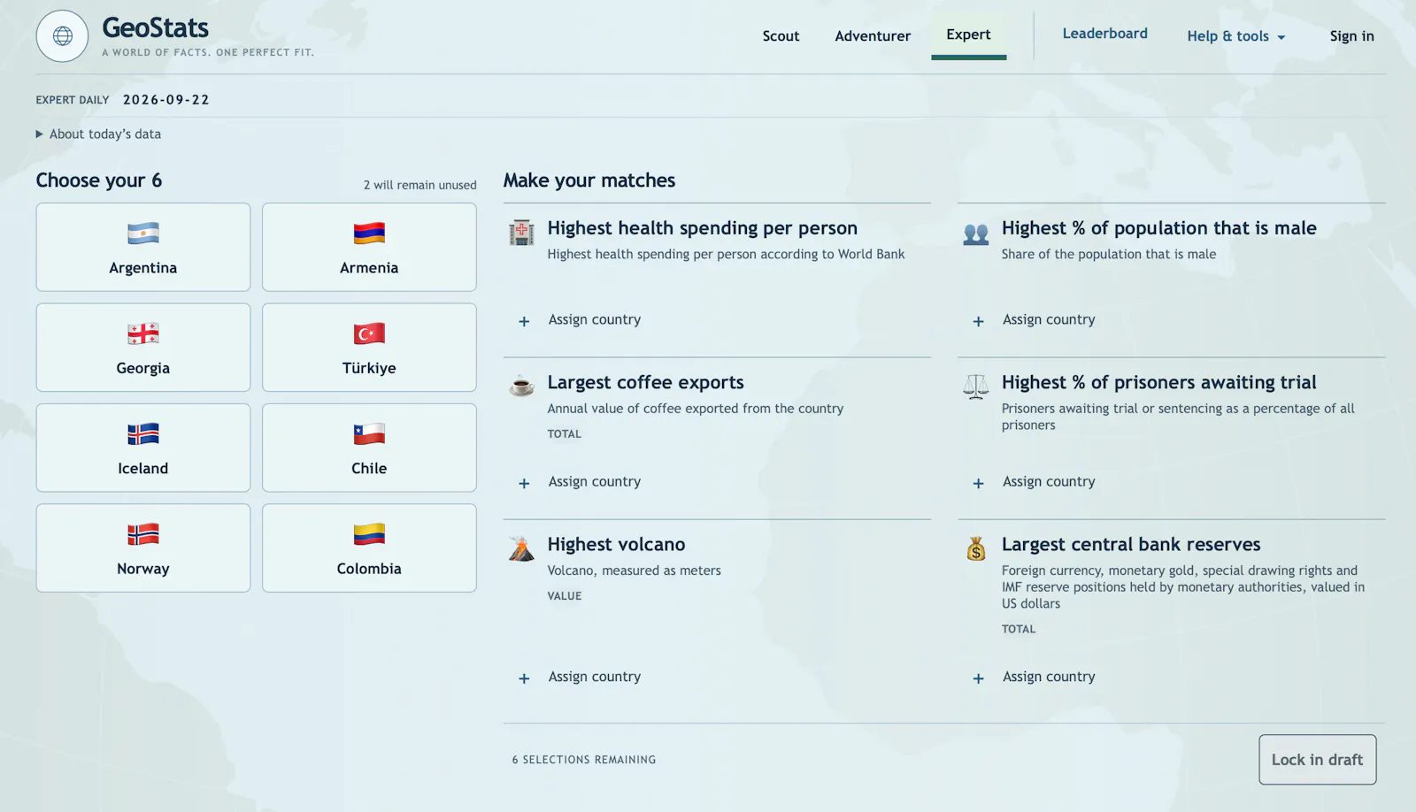Select the Armenia country name
Image resolution: width=1416 pixels, height=812 pixels.
pyautogui.click(x=369, y=268)
